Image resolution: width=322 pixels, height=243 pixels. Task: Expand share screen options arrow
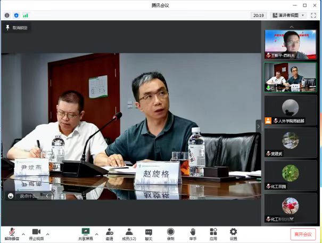pos(96,234)
